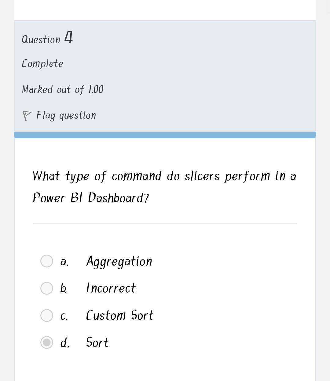Select radio button for option b

[46, 288]
